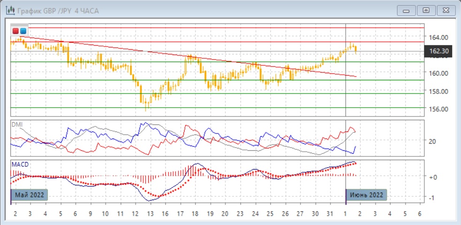Click the red square chart button
Viewport: 461px width, 225px height.
click(x=15, y=31)
